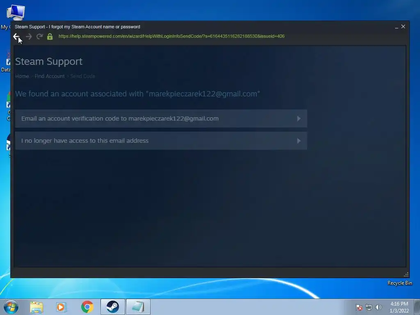Click arrow on no longer access row

(299, 141)
